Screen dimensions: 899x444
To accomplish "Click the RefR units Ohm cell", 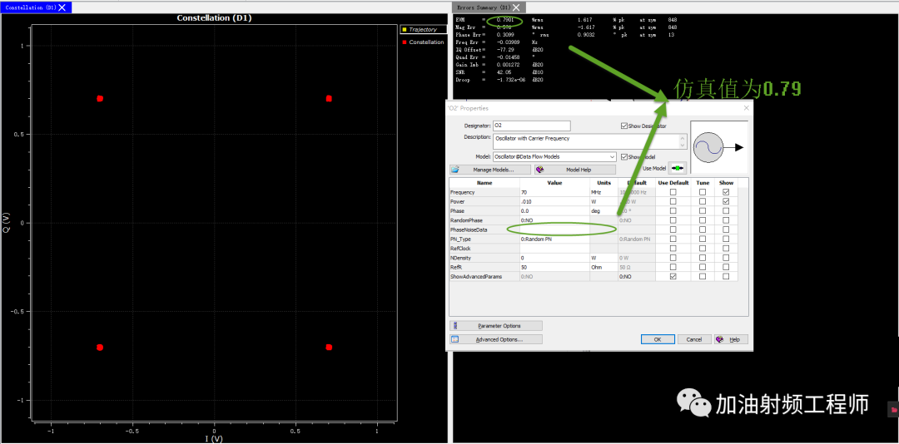I will 603,267.
